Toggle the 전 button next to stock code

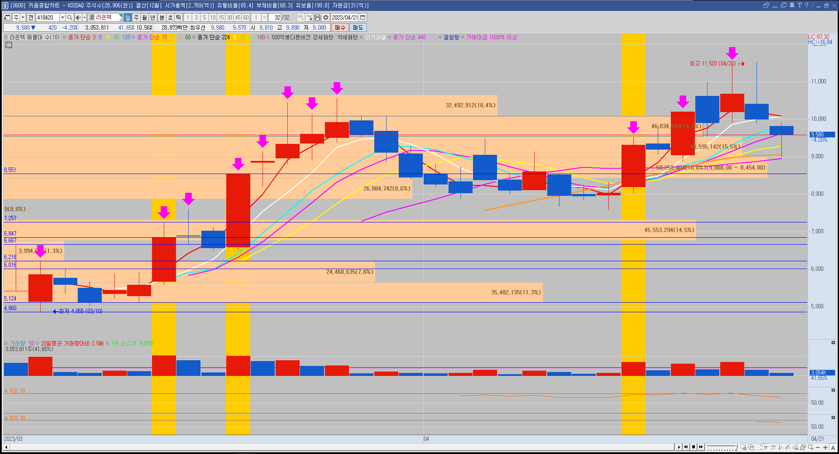(x=31, y=17)
